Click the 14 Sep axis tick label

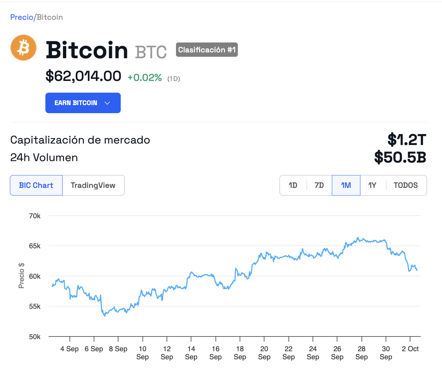click(191, 353)
